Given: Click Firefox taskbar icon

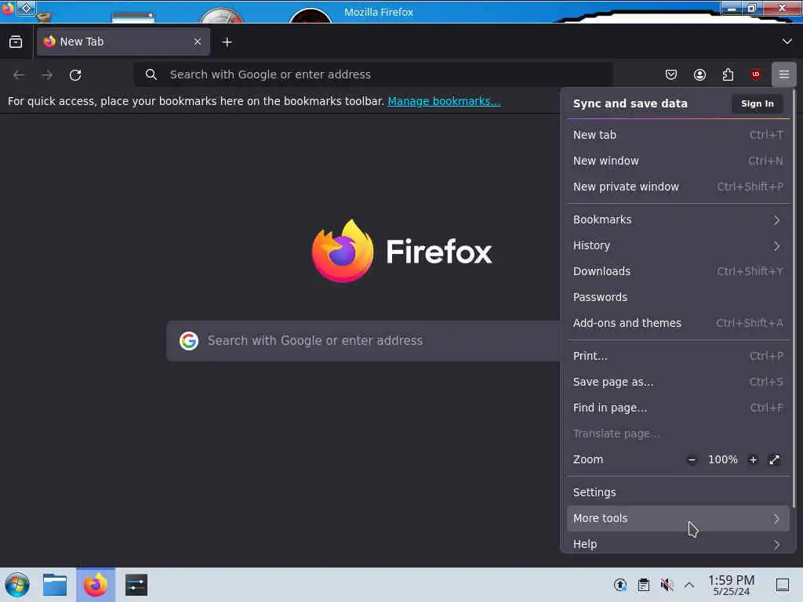Looking at the screenshot, I should point(96,585).
